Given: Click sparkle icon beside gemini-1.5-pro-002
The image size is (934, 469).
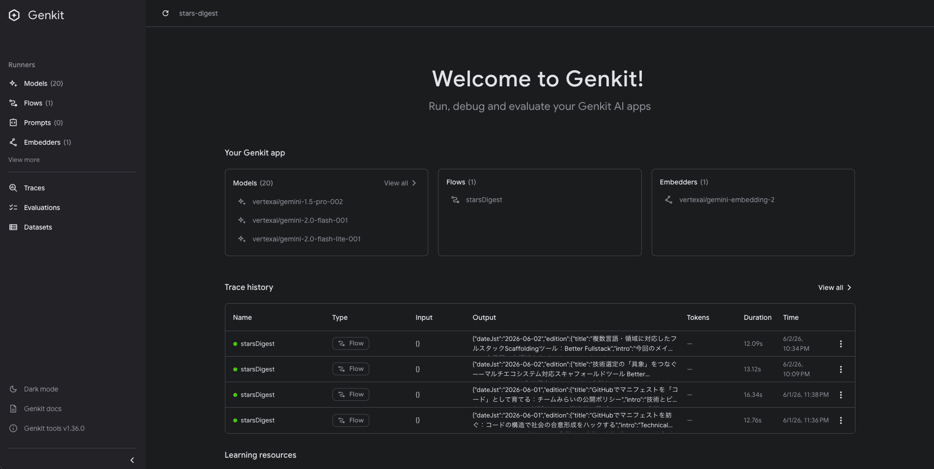Looking at the screenshot, I should coord(242,202).
